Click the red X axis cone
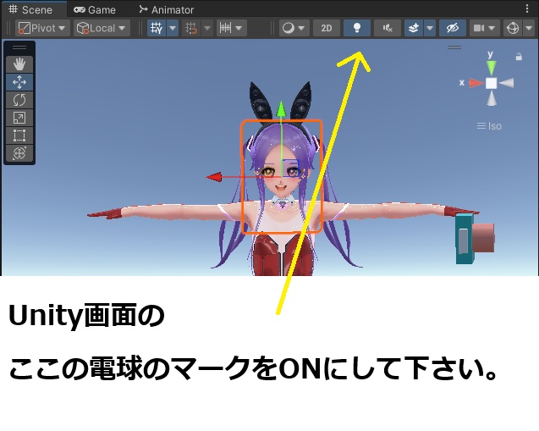This screenshot has width=539, height=431. point(476,83)
